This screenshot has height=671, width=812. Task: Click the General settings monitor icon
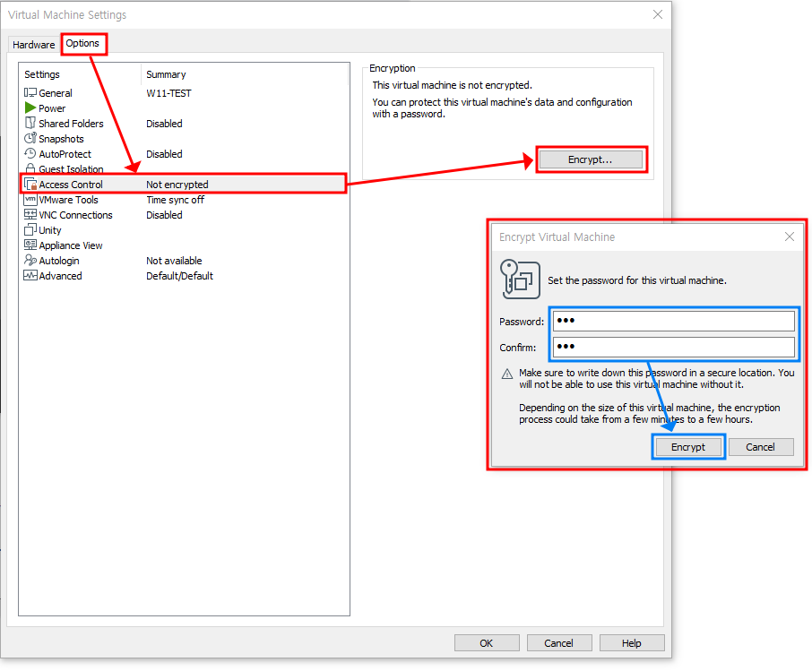(30, 92)
